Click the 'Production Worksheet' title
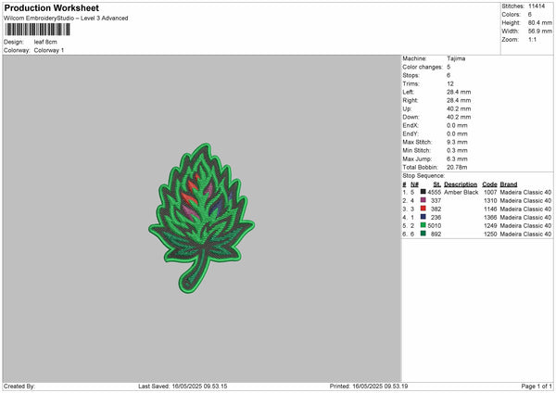The width and height of the screenshot is (556, 393). [x=51, y=7]
